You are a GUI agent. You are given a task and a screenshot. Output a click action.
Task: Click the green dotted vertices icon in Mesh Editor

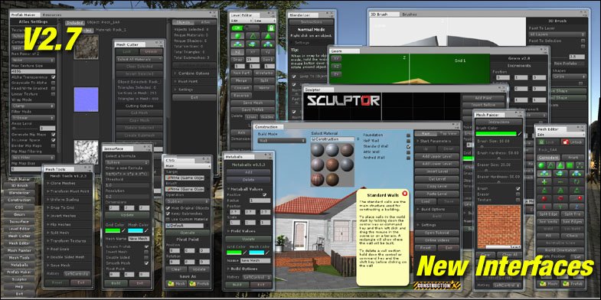pos(580,165)
